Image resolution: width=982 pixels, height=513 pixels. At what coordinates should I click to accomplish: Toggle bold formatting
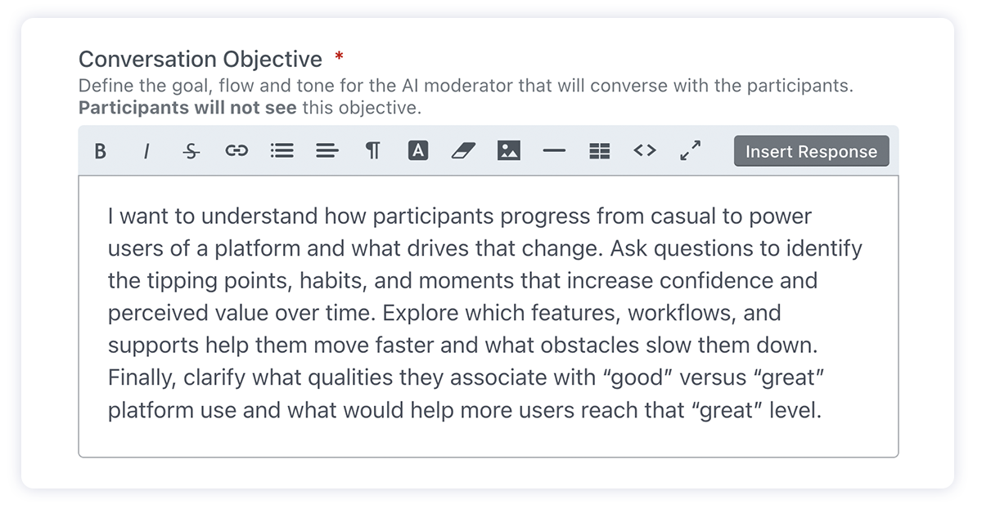click(x=101, y=150)
